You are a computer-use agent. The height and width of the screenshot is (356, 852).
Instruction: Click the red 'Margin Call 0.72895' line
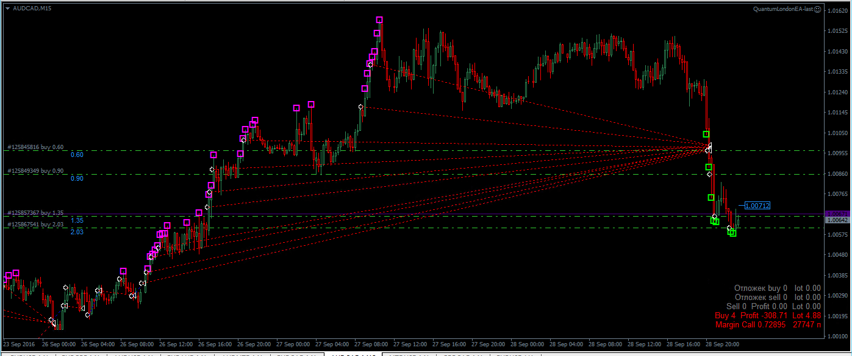tap(768, 325)
